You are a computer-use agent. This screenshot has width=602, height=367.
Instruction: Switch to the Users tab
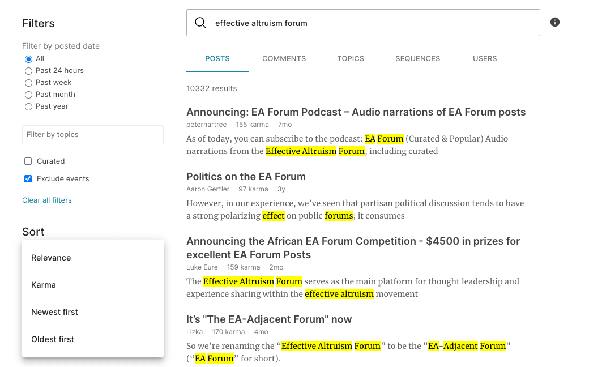tap(485, 59)
